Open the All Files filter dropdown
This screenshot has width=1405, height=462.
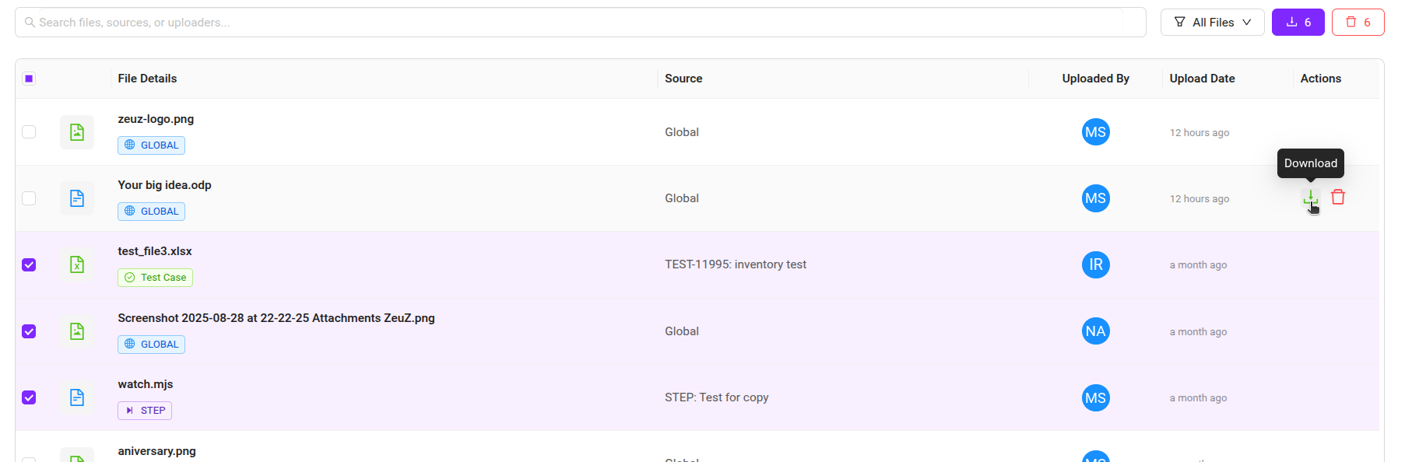click(x=1212, y=23)
